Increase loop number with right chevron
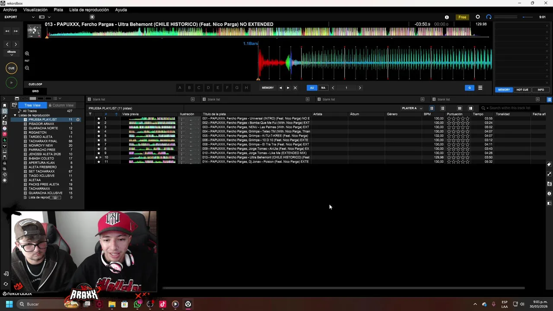 (360, 88)
